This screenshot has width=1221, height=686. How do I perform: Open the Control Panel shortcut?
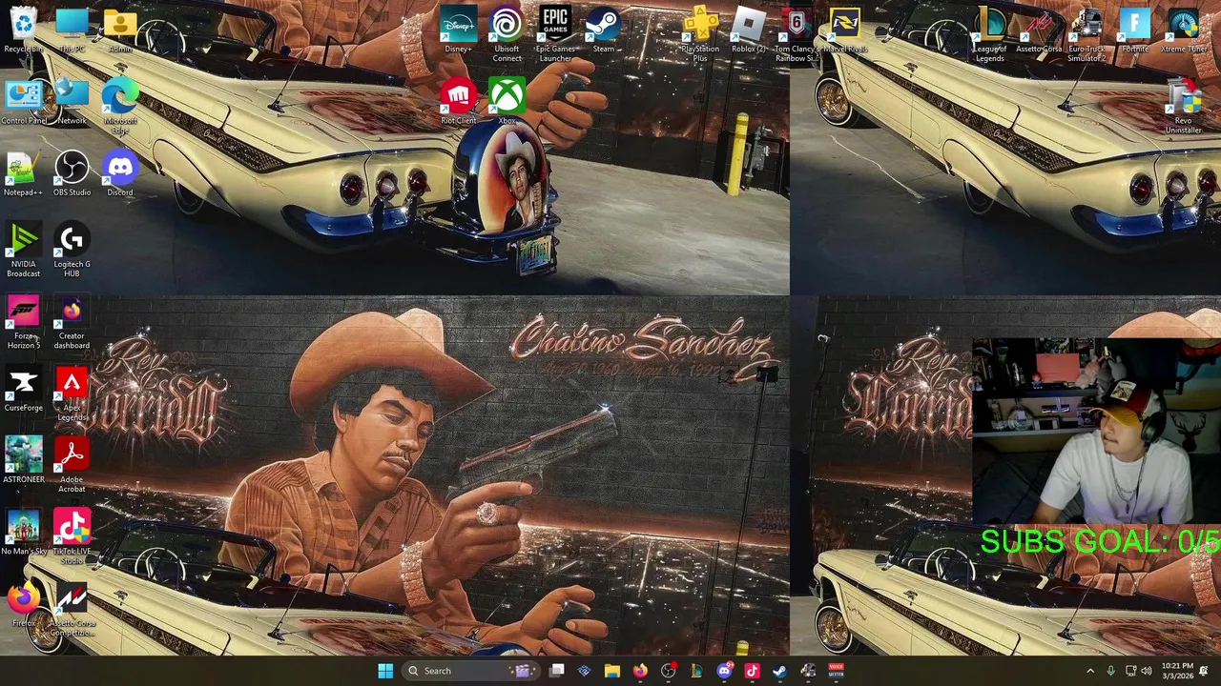24,102
